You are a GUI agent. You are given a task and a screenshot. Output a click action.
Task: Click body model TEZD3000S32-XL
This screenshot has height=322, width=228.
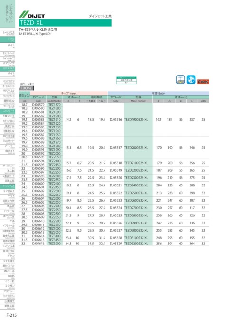[136, 230]
